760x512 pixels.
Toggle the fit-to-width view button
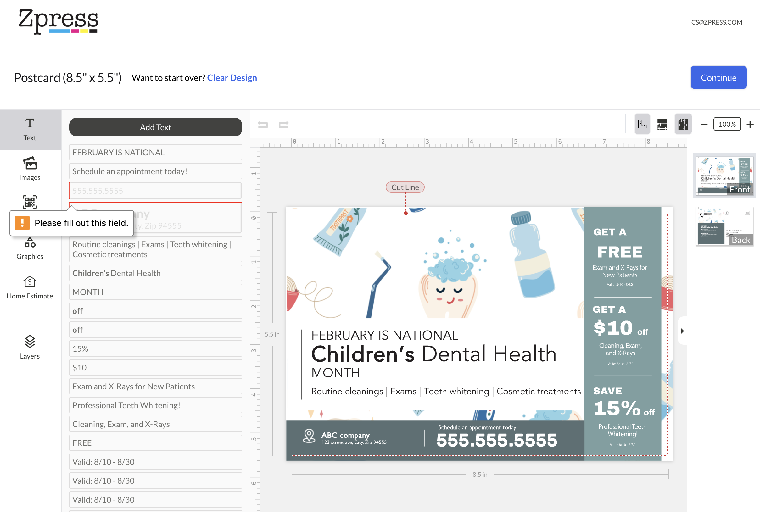[x=662, y=124]
